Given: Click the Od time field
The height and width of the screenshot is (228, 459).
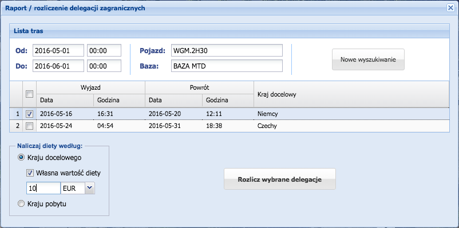Looking at the screenshot, I should [x=104, y=50].
